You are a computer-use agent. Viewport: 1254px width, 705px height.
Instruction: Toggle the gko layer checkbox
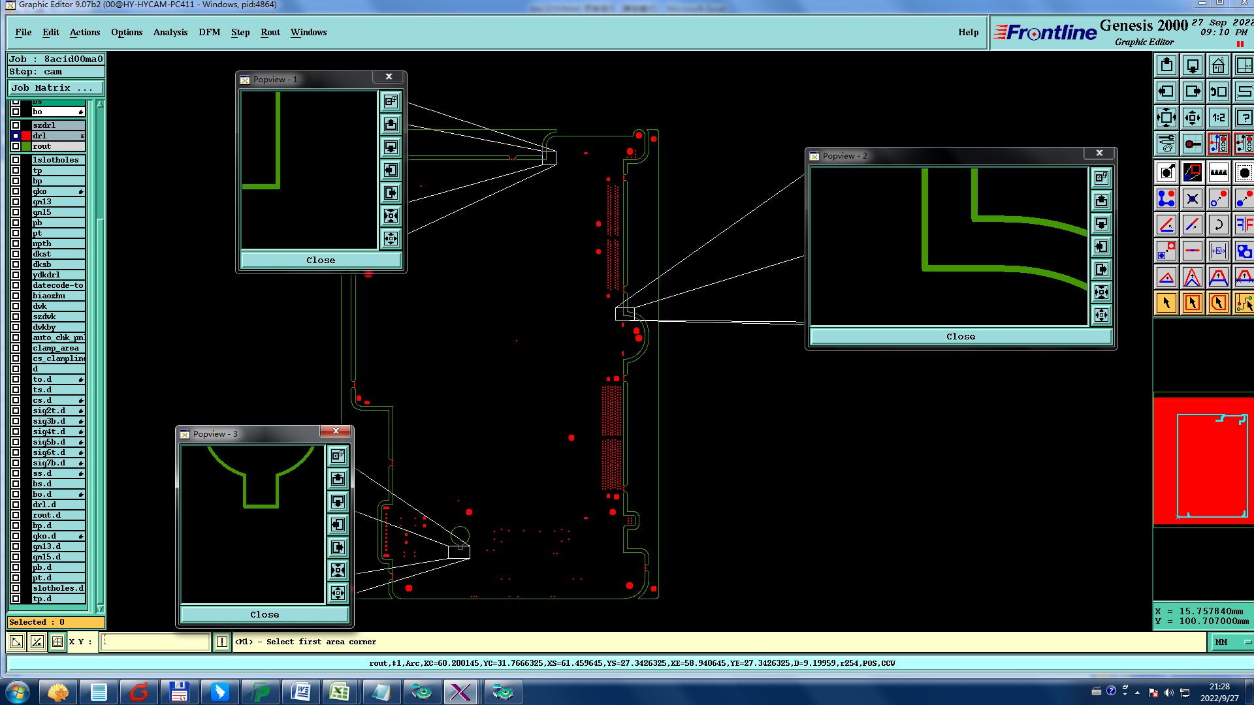[16, 191]
